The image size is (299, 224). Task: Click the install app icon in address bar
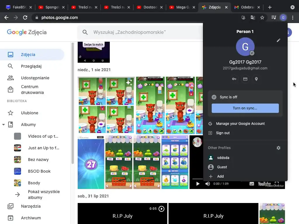[243, 17]
